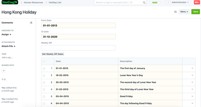This screenshot has width=201, height=107.
Task: Click the green progress bar indicator
Action: 156,3
